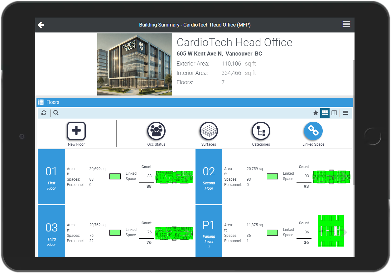Activate the Linked Space icon
This screenshot has height=273, width=391.
coord(313,131)
